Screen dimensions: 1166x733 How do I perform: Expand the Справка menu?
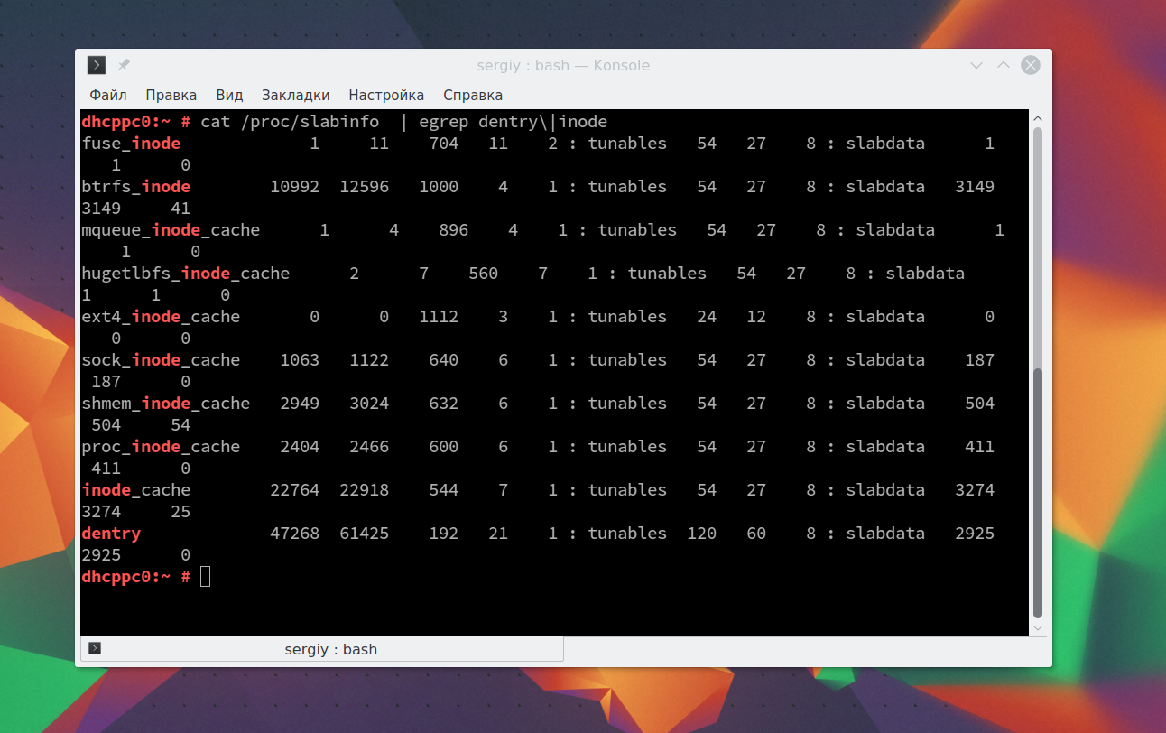473,95
